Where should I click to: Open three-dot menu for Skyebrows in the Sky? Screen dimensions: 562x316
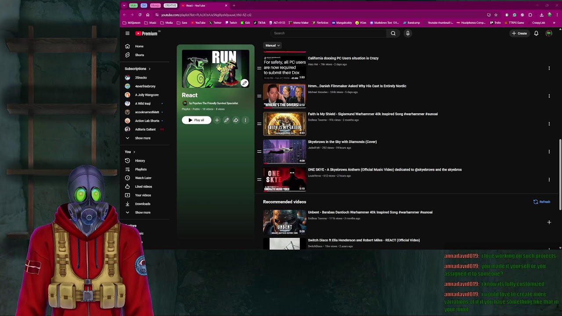tap(549, 152)
